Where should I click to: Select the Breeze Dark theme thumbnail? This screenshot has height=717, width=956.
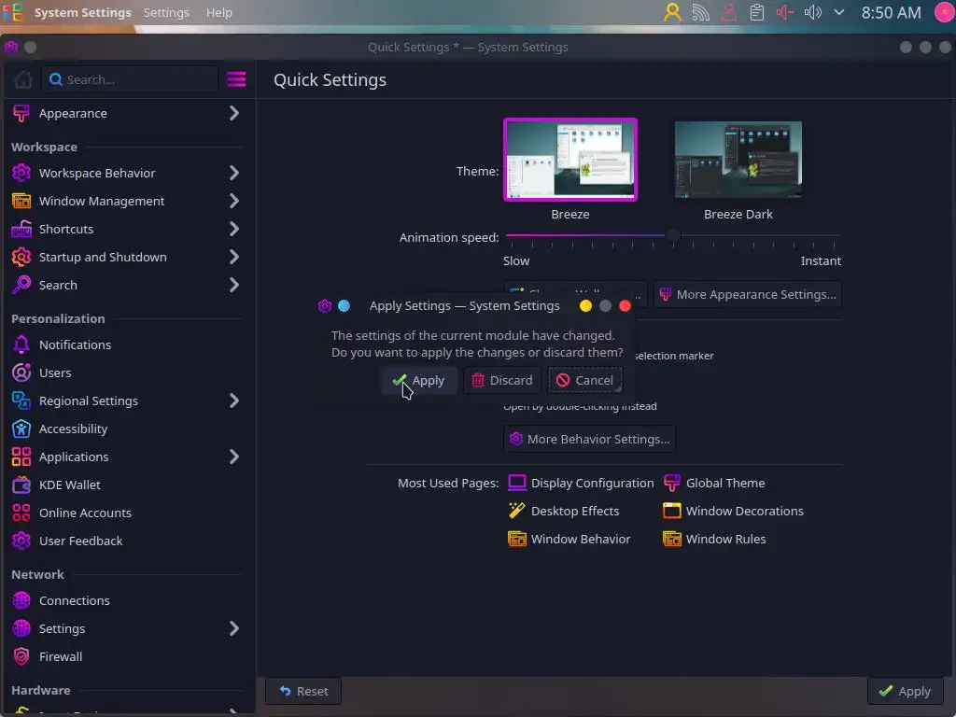pos(738,160)
